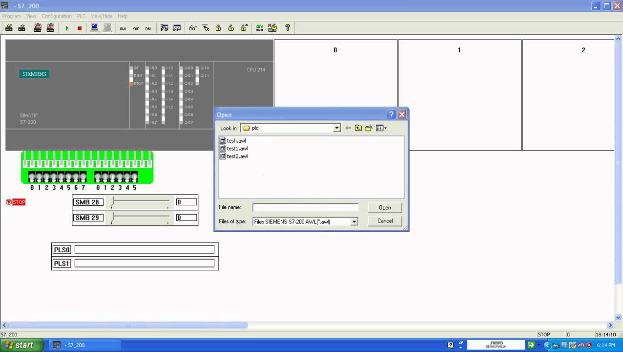
Task: Click the Open button in the dialog
Action: tap(385, 208)
